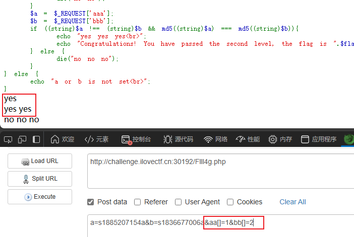Click the echo "yes yes yes<br>" code line
The image size is (354, 237).
pyautogui.click(x=101, y=36)
